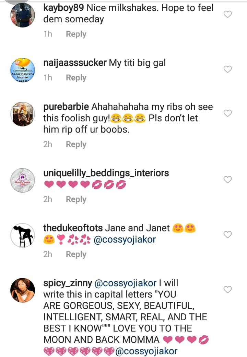Tap heart next to purebarbie's comment
247x357 pixels.
coord(228,113)
